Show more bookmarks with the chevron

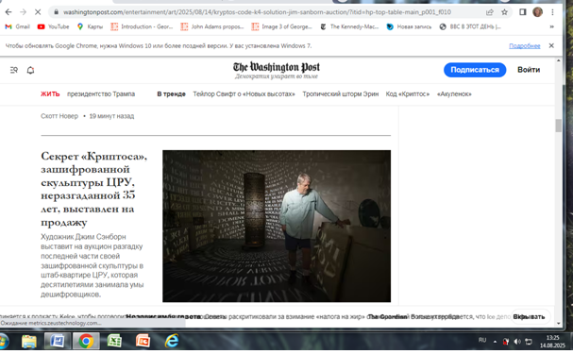tap(552, 26)
